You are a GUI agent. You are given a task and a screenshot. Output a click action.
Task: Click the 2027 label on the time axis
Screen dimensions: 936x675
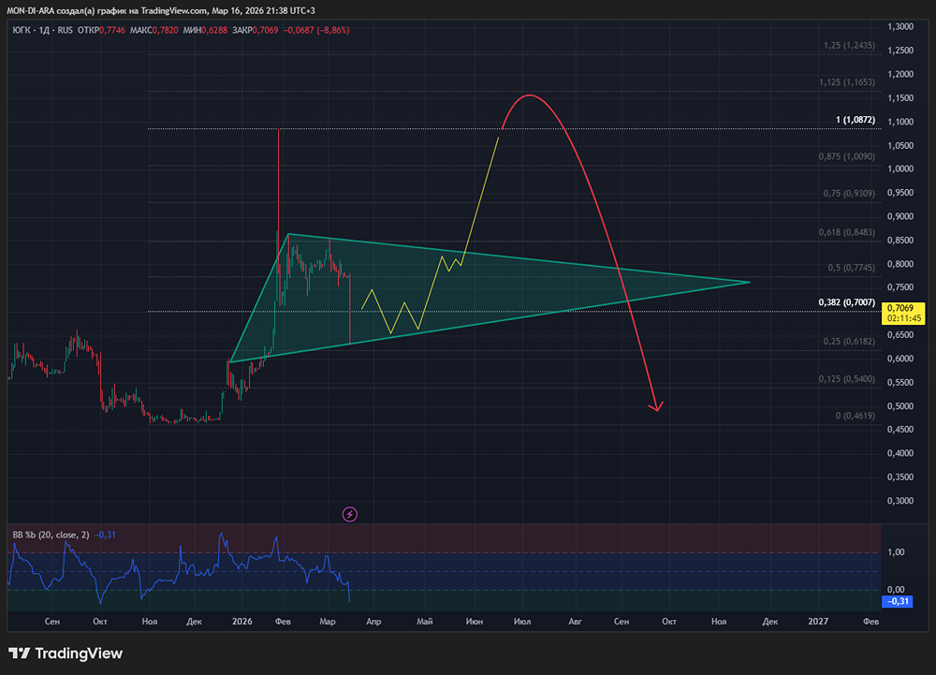point(817,621)
